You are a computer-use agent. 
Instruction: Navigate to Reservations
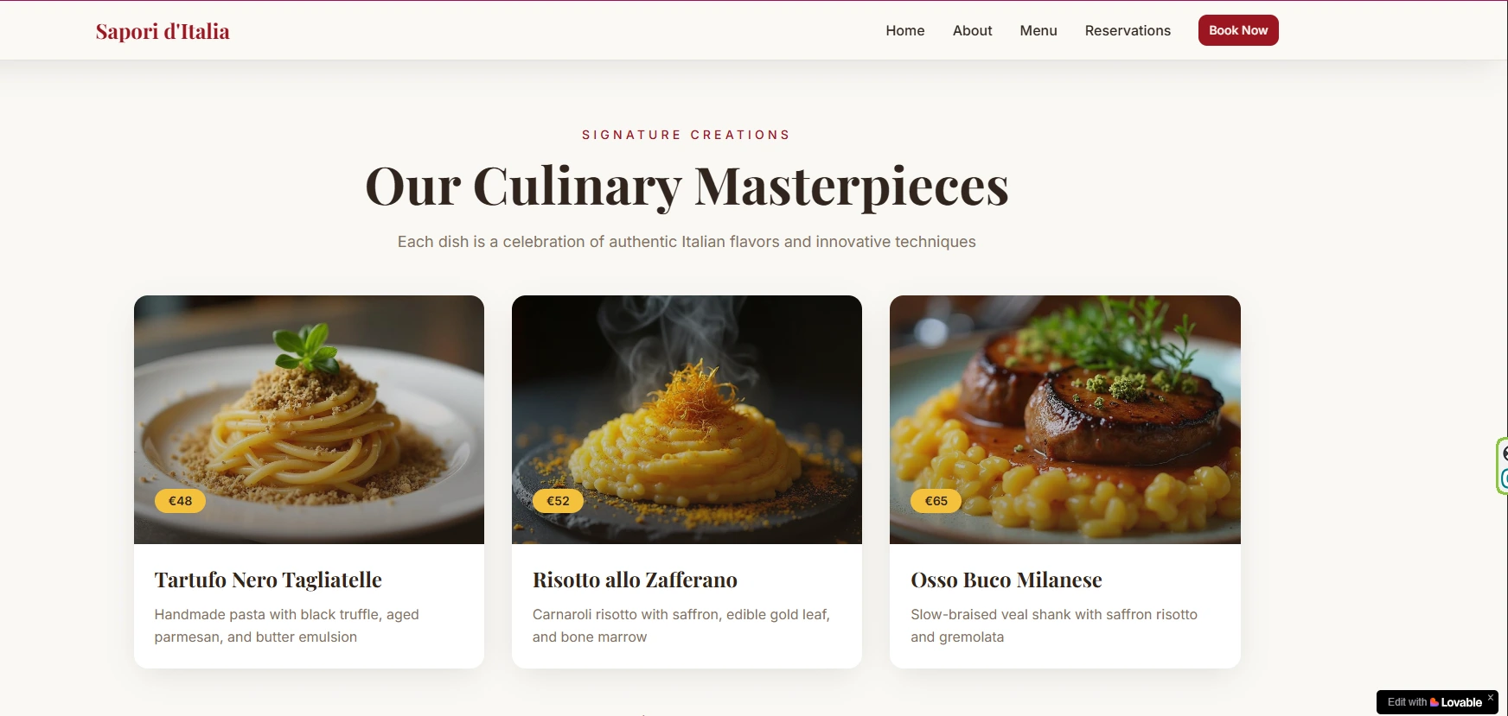(1128, 30)
